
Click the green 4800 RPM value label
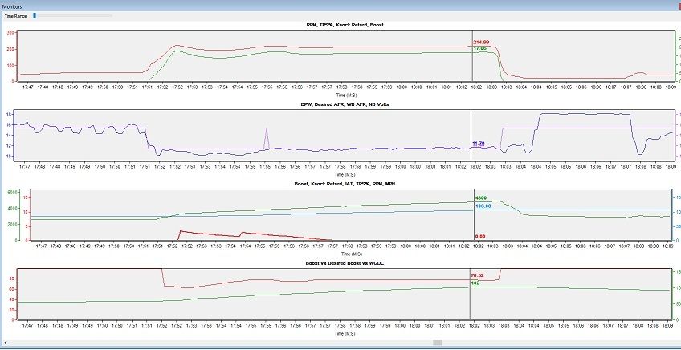tap(480, 197)
